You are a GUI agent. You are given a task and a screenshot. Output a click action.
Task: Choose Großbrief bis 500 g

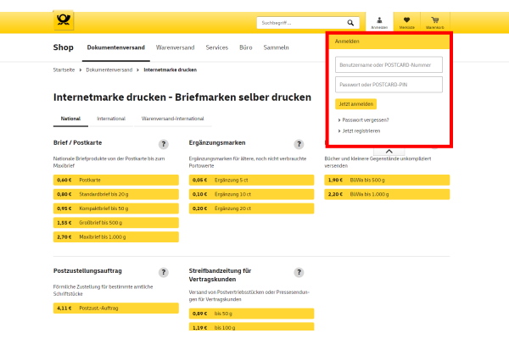coord(116,223)
